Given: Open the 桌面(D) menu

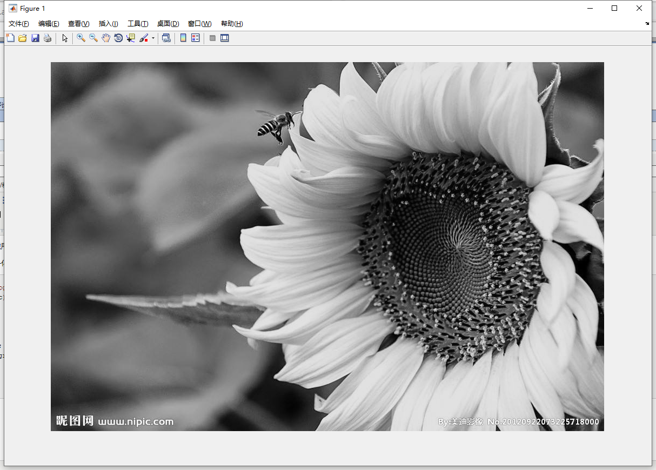Looking at the screenshot, I should coord(168,24).
